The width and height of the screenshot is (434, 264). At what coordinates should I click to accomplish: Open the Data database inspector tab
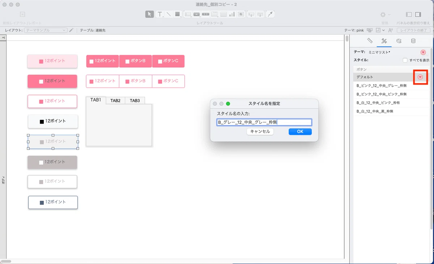pyautogui.click(x=413, y=41)
